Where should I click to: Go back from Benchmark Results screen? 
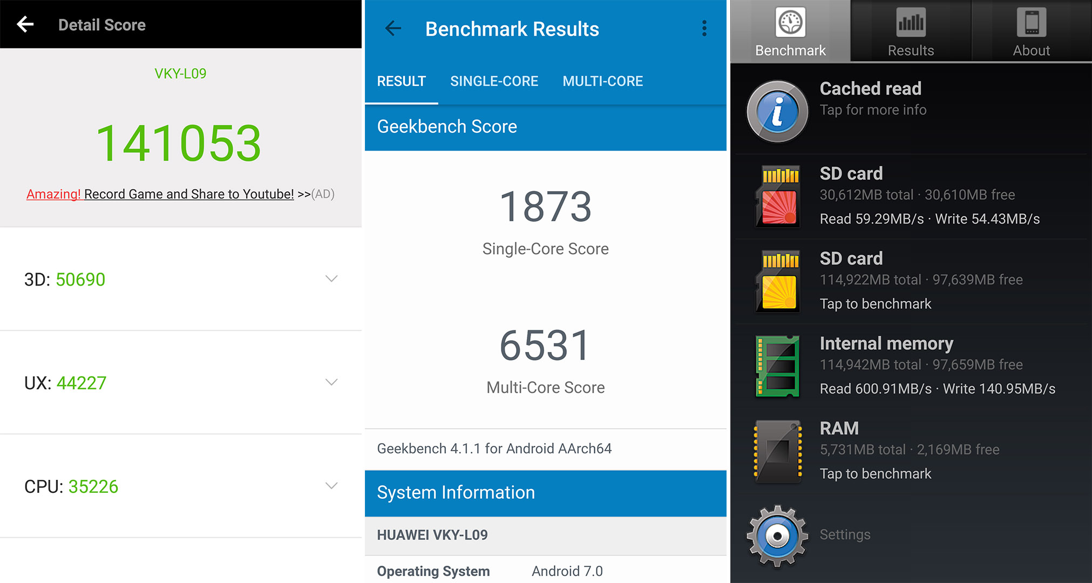(x=393, y=29)
